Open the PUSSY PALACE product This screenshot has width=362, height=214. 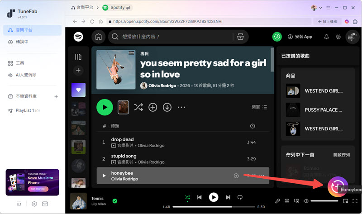pos(318,109)
